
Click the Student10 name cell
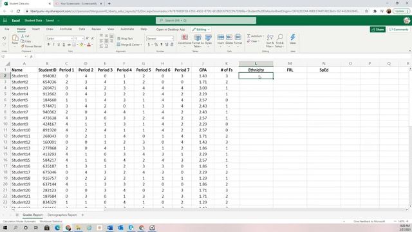pos(24,130)
